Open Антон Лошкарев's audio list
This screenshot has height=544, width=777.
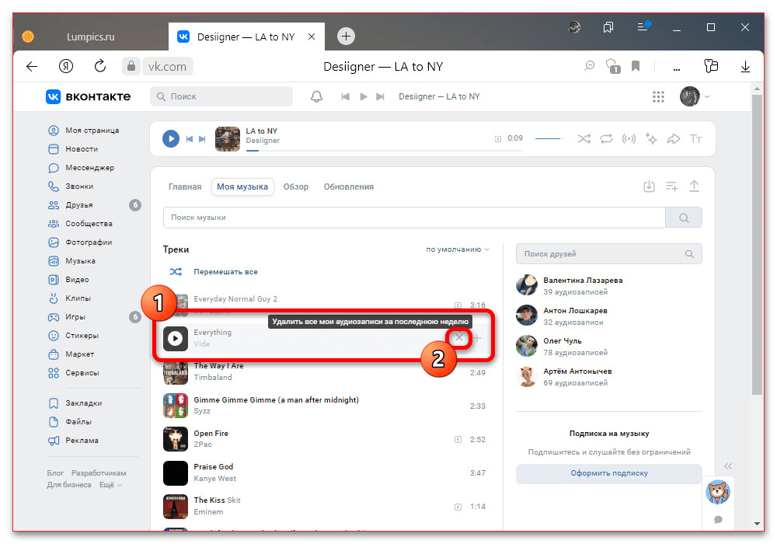[x=608, y=316]
